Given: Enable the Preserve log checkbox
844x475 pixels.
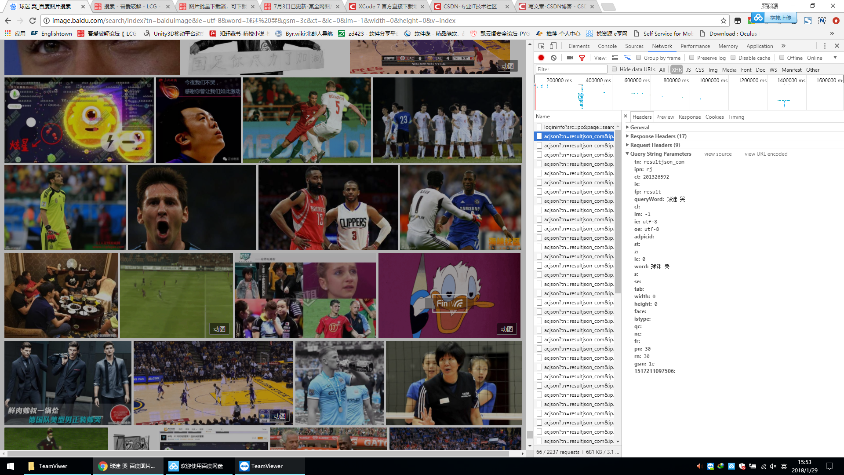Looking at the screenshot, I should pos(692,58).
